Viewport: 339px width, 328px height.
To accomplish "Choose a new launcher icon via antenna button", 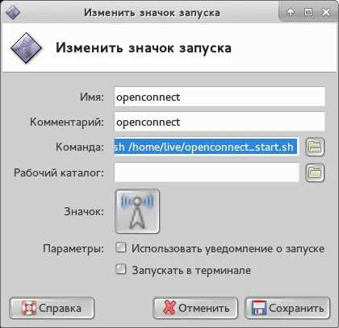I will pyautogui.click(x=137, y=211).
